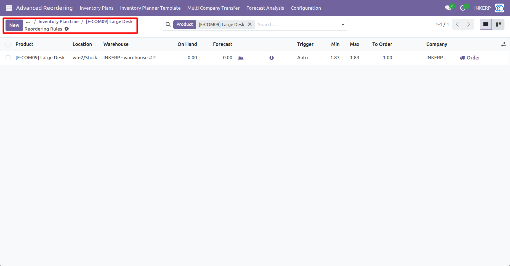
Task: Select all records checkbox in header
Action: pyautogui.click(x=8, y=44)
